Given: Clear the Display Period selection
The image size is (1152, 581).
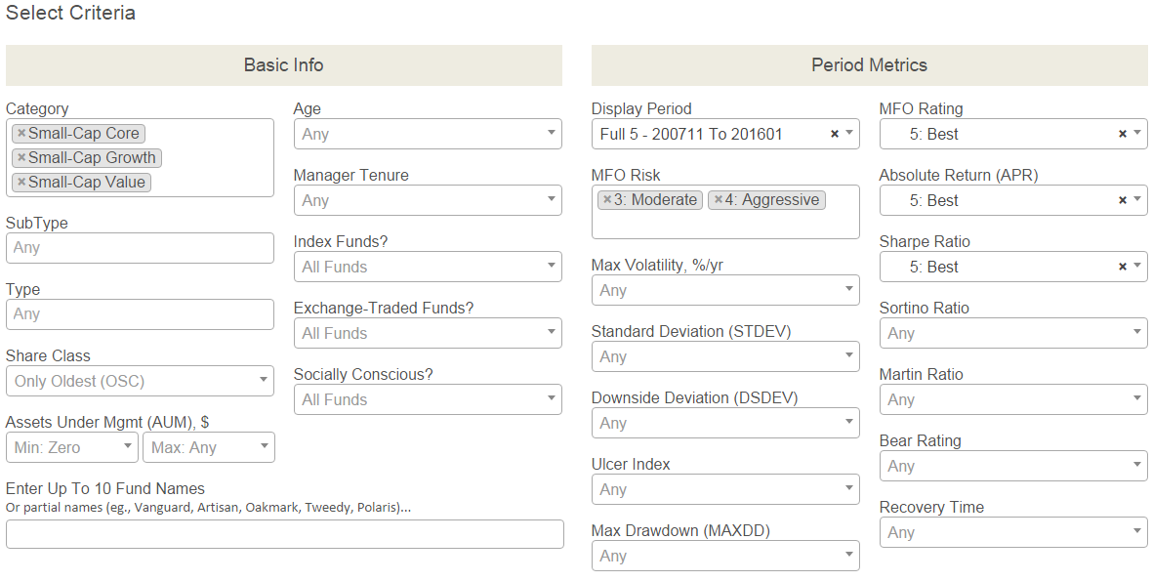Looking at the screenshot, I should (835, 134).
